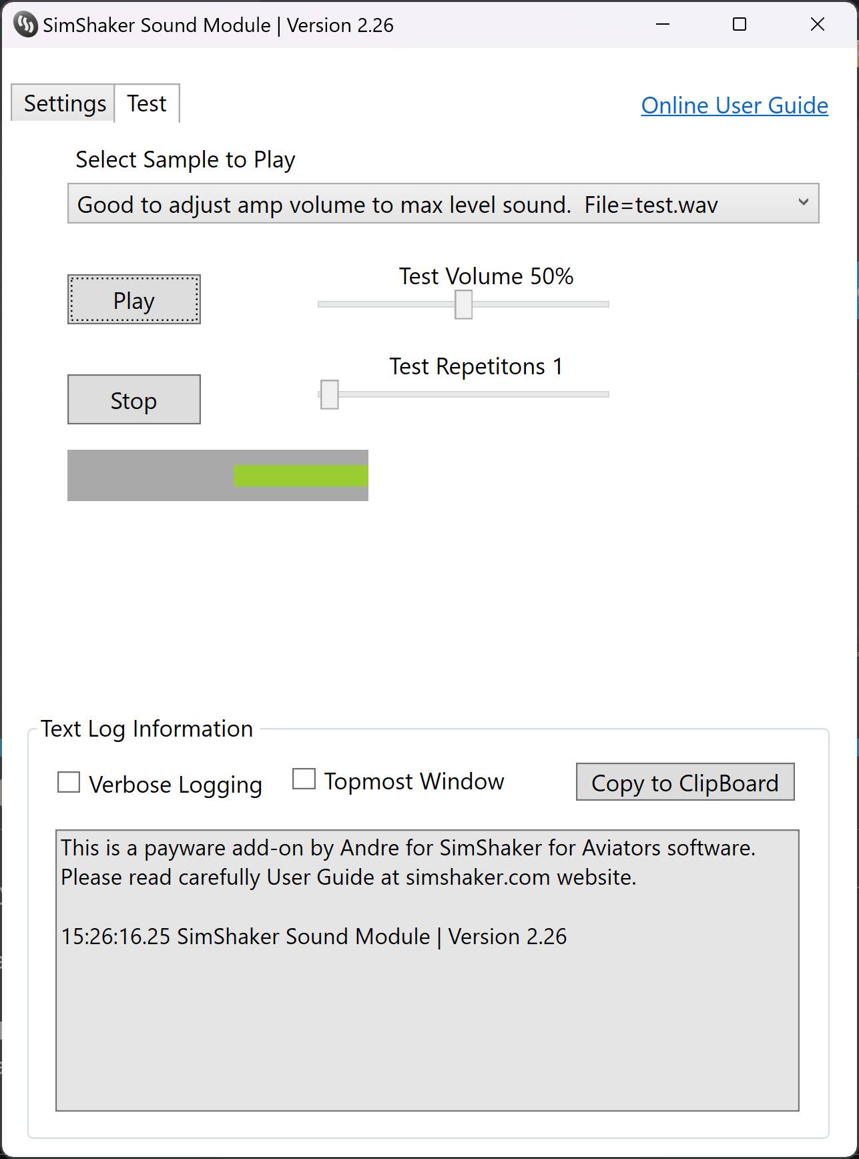Tick the Topmost Window checkbox

tap(304, 779)
